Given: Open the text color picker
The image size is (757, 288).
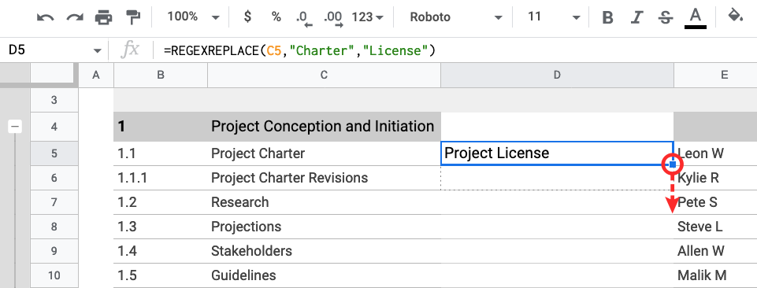Looking at the screenshot, I should (696, 18).
